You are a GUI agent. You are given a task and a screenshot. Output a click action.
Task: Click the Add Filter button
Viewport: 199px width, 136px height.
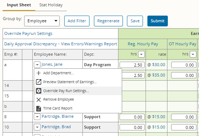(77, 21)
